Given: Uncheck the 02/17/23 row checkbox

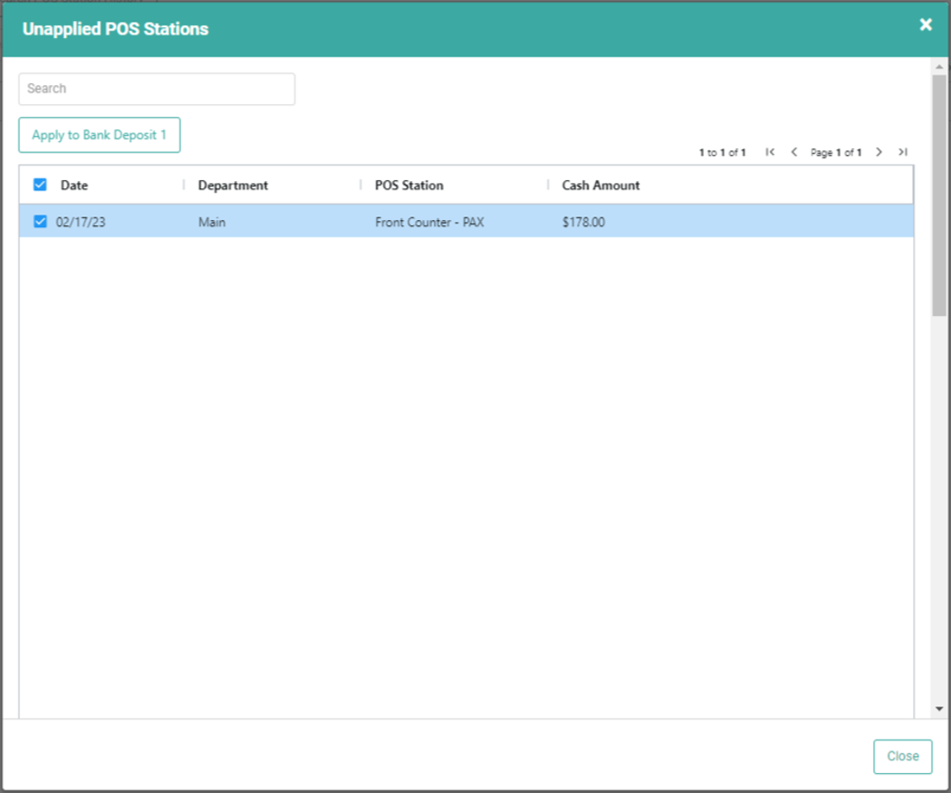Looking at the screenshot, I should (40, 221).
